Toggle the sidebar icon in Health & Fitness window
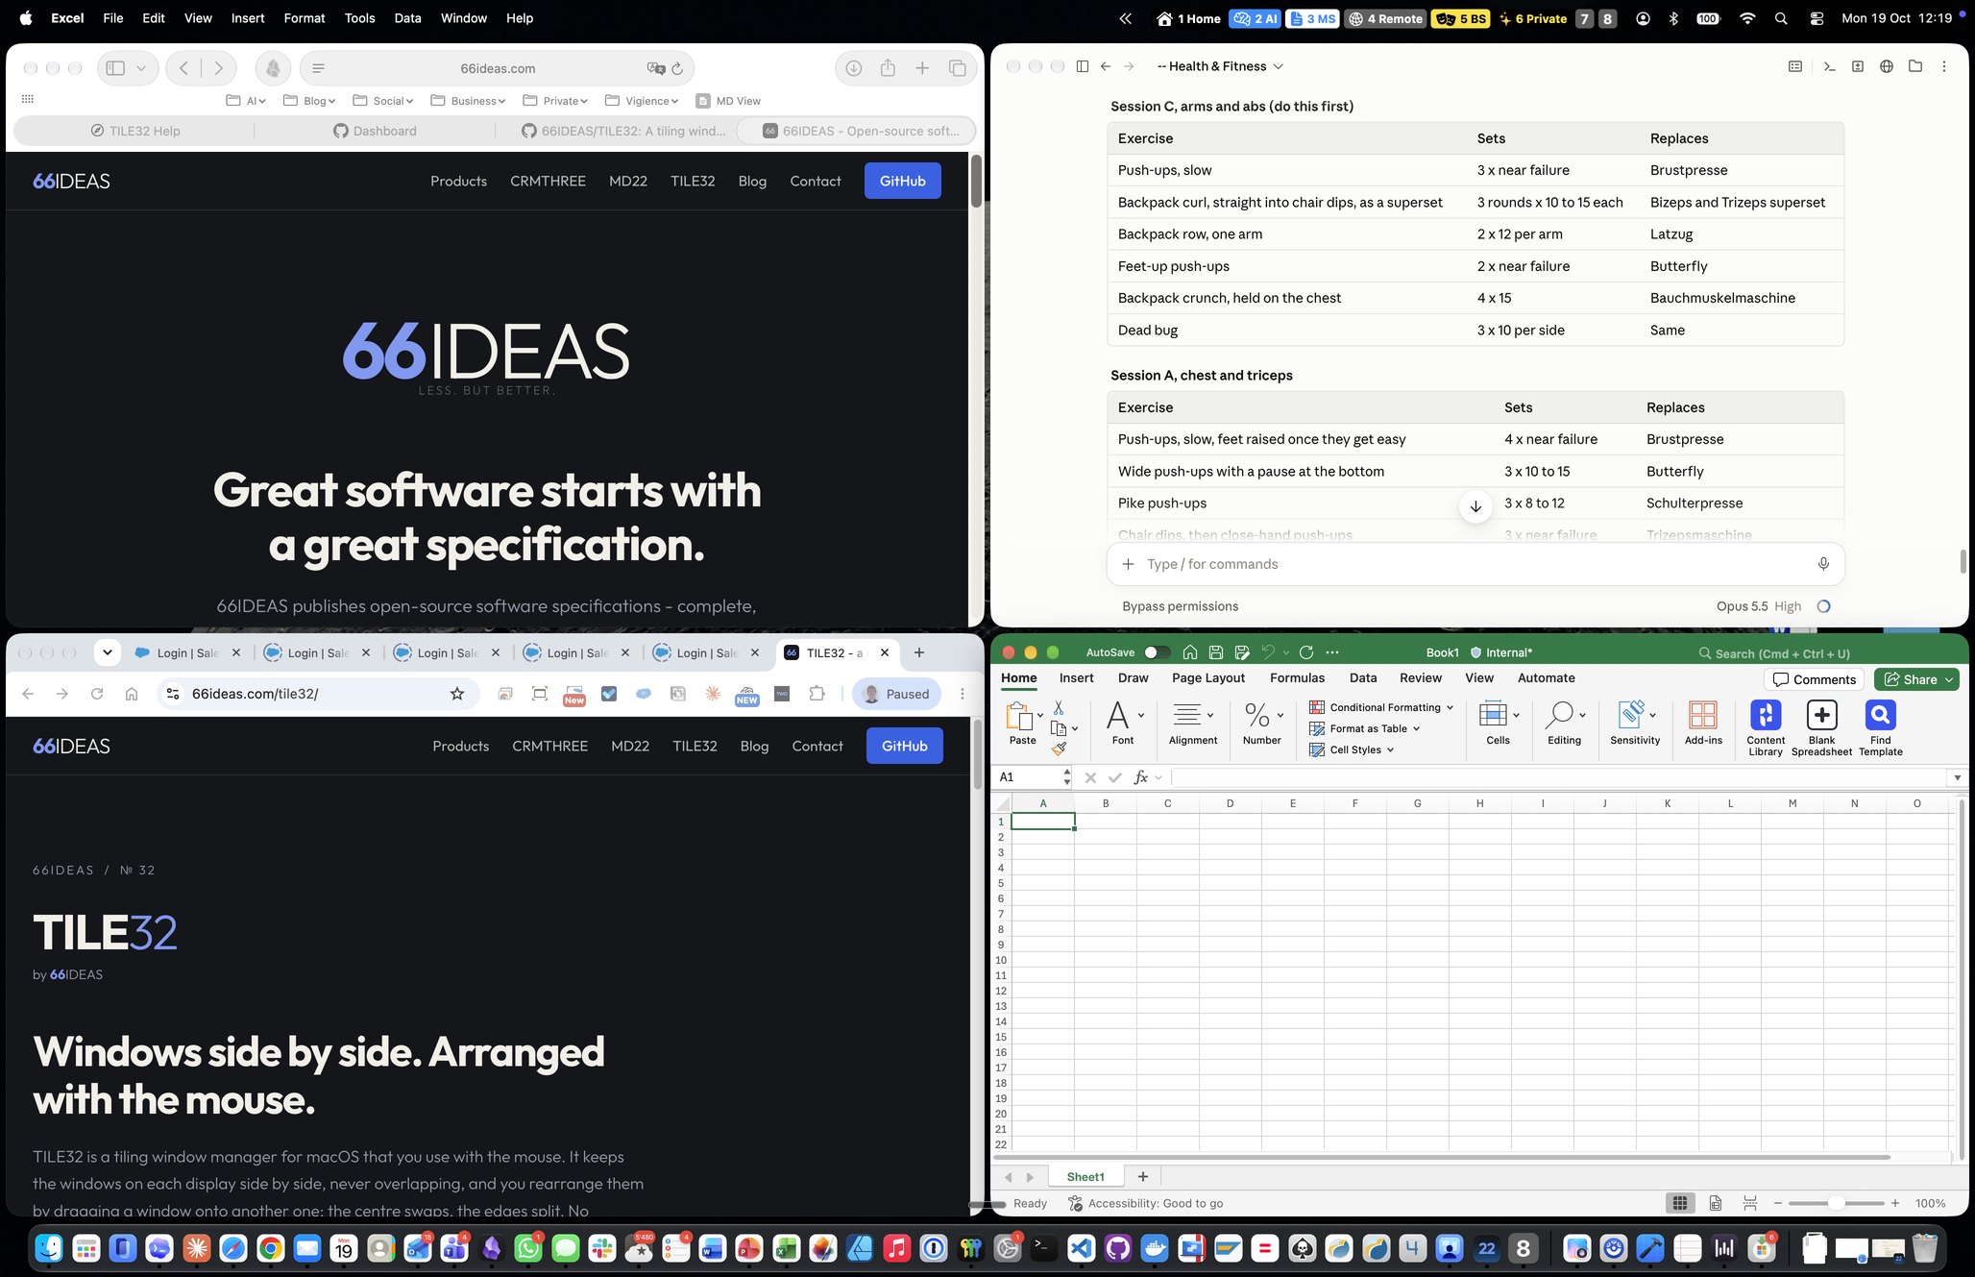The image size is (1975, 1277). tap(1083, 66)
